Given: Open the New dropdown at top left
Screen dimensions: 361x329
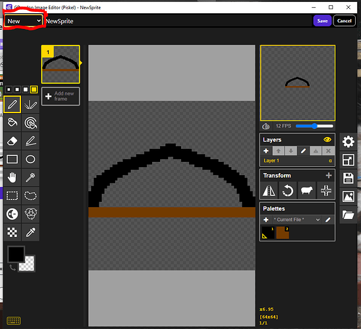Looking at the screenshot, I should click(x=24, y=21).
